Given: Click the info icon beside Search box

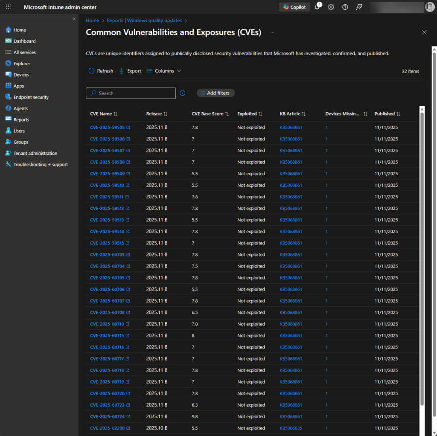Looking at the screenshot, I should pyautogui.click(x=183, y=93).
